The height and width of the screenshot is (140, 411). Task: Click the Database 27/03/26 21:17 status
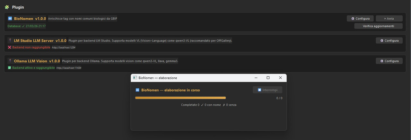(27, 26)
